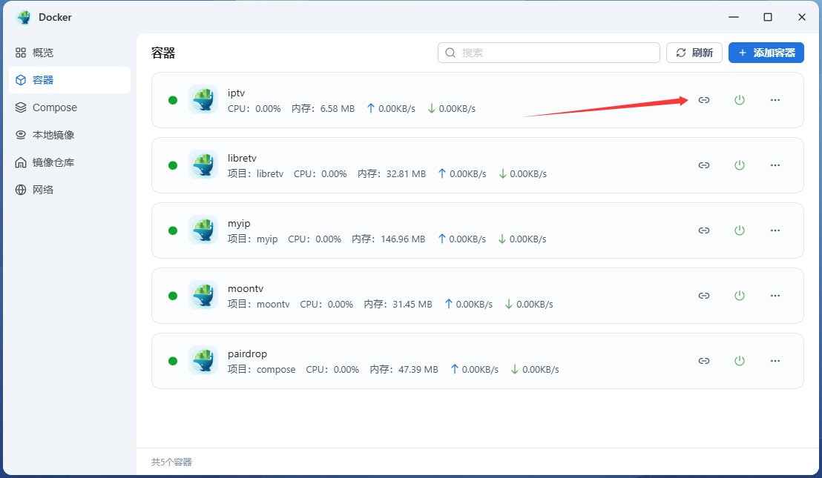Click the pairdrop container whale icon
822x478 pixels.
tap(203, 360)
